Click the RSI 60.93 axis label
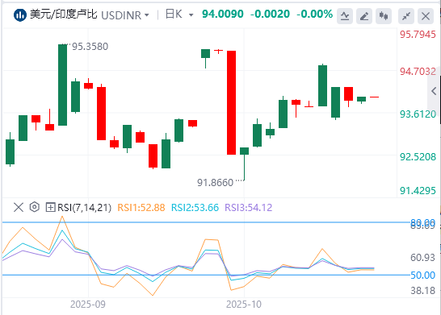441x315 pixels. click(422, 258)
